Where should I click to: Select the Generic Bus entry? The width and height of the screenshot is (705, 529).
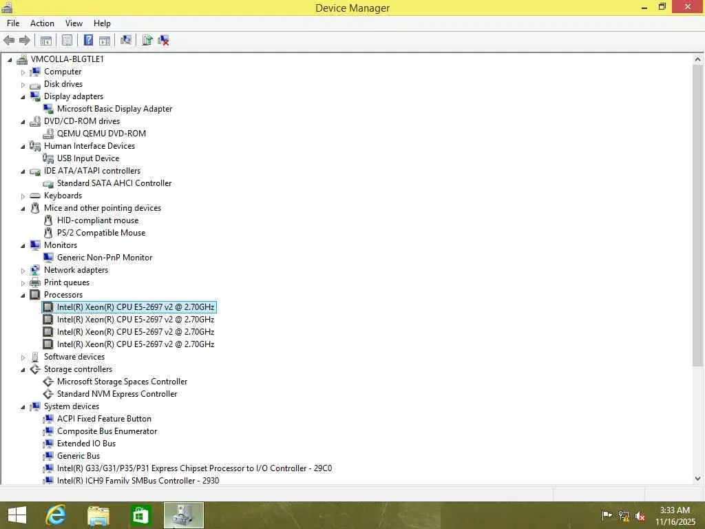[x=78, y=456]
